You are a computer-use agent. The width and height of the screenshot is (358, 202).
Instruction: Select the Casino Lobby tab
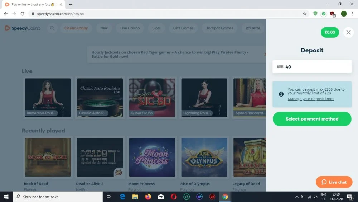[x=76, y=28]
